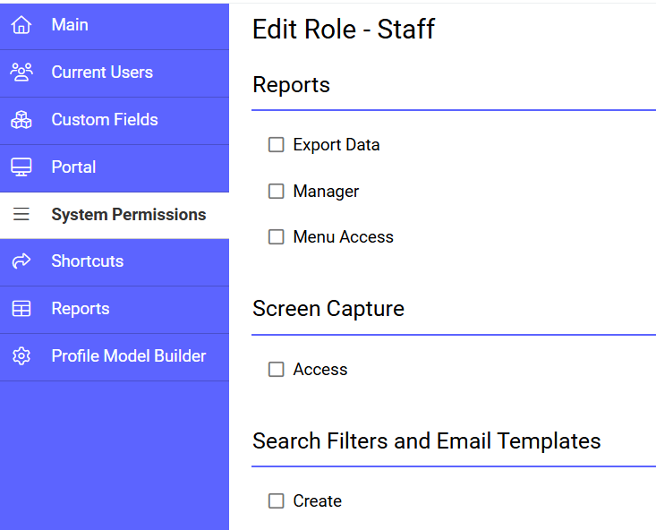The height and width of the screenshot is (530, 656).
Task: Click the table icon beside Reports in the sidebar
Action: (x=21, y=309)
